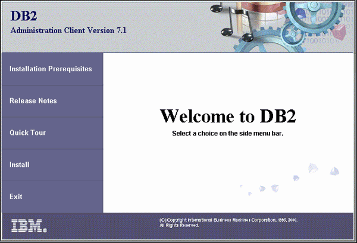357x243 pixels.
Task: Start the Quick Tour
Action: coord(52,133)
